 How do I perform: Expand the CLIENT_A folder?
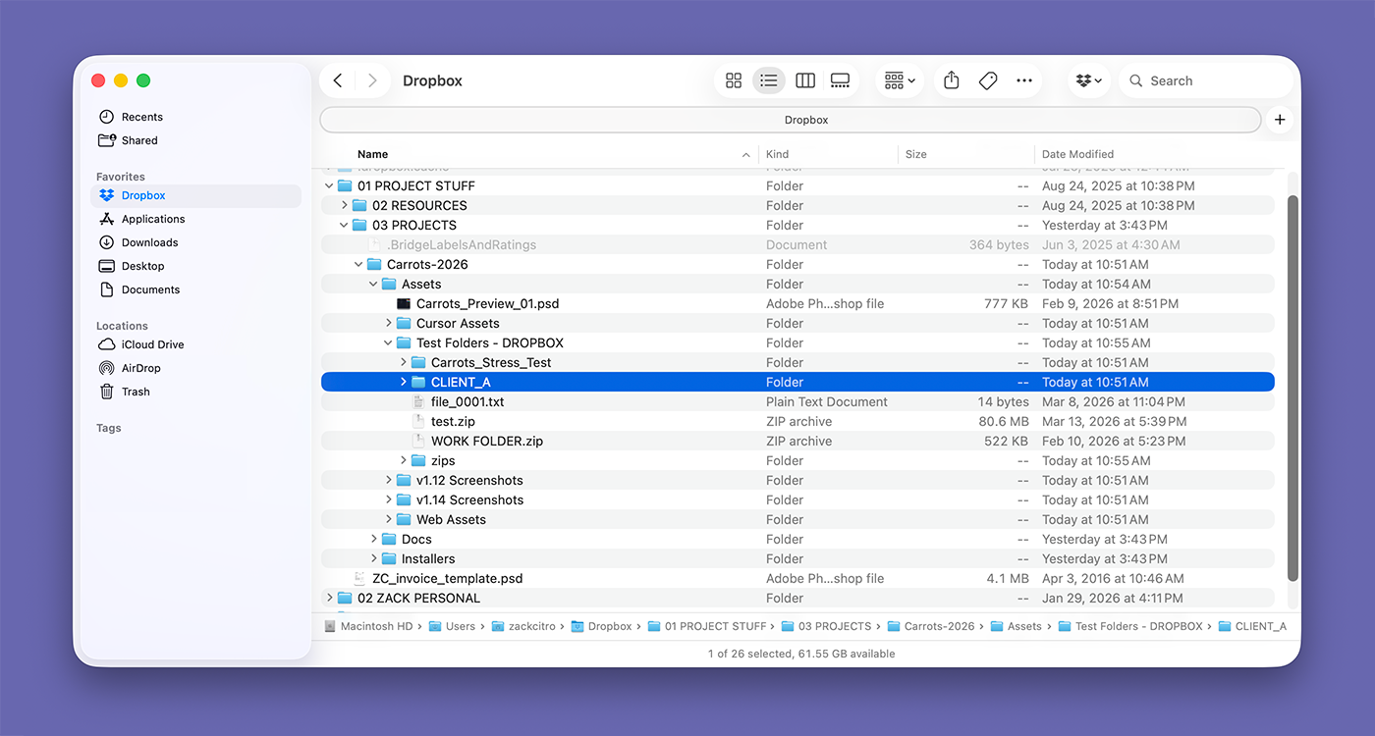[x=404, y=382]
